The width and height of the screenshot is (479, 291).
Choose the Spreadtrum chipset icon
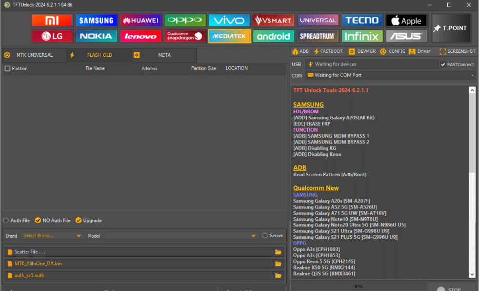click(317, 36)
